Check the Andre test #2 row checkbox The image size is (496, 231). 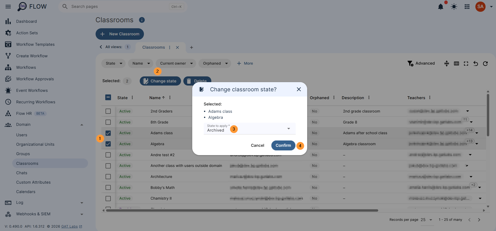[x=108, y=155]
